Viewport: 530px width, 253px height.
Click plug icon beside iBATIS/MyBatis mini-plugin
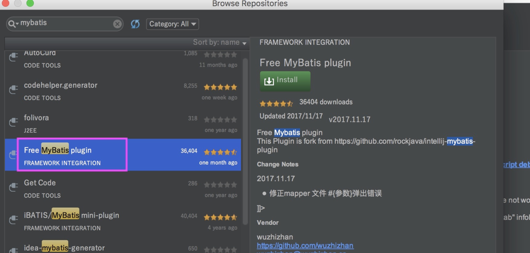coord(14,219)
